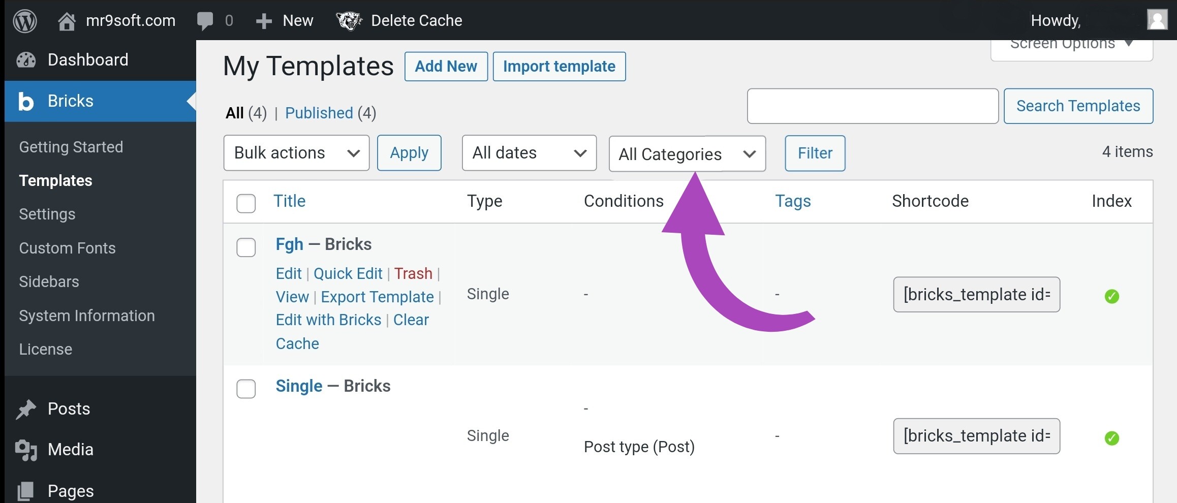
Task: Click inside the template search field
Action: 872,106
